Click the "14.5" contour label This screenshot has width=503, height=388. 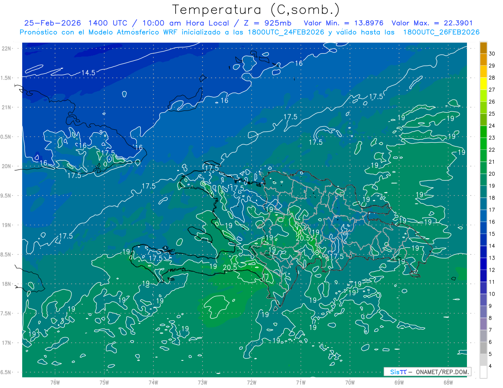coord(88,72)
